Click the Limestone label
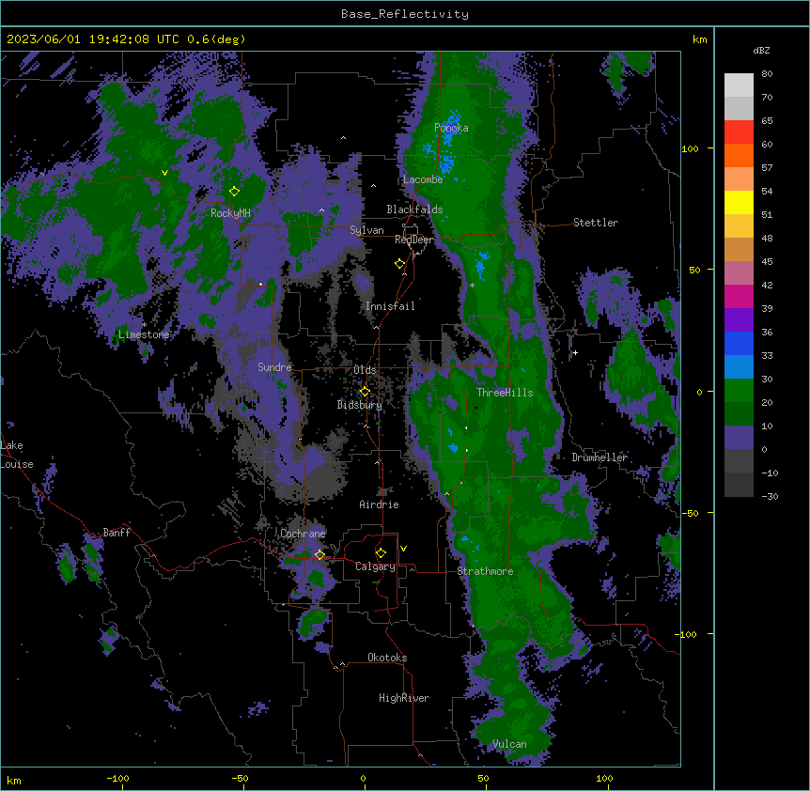The image size is (810, 791). tap(144, 334)
